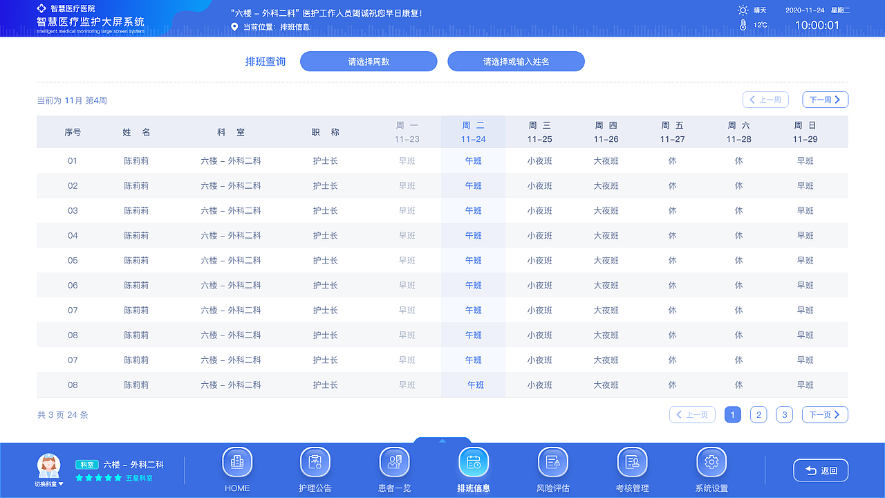Screen dimensions: 885x498
Task: Open the 系统设置 gear icon
Action: [x=711, y=462]
